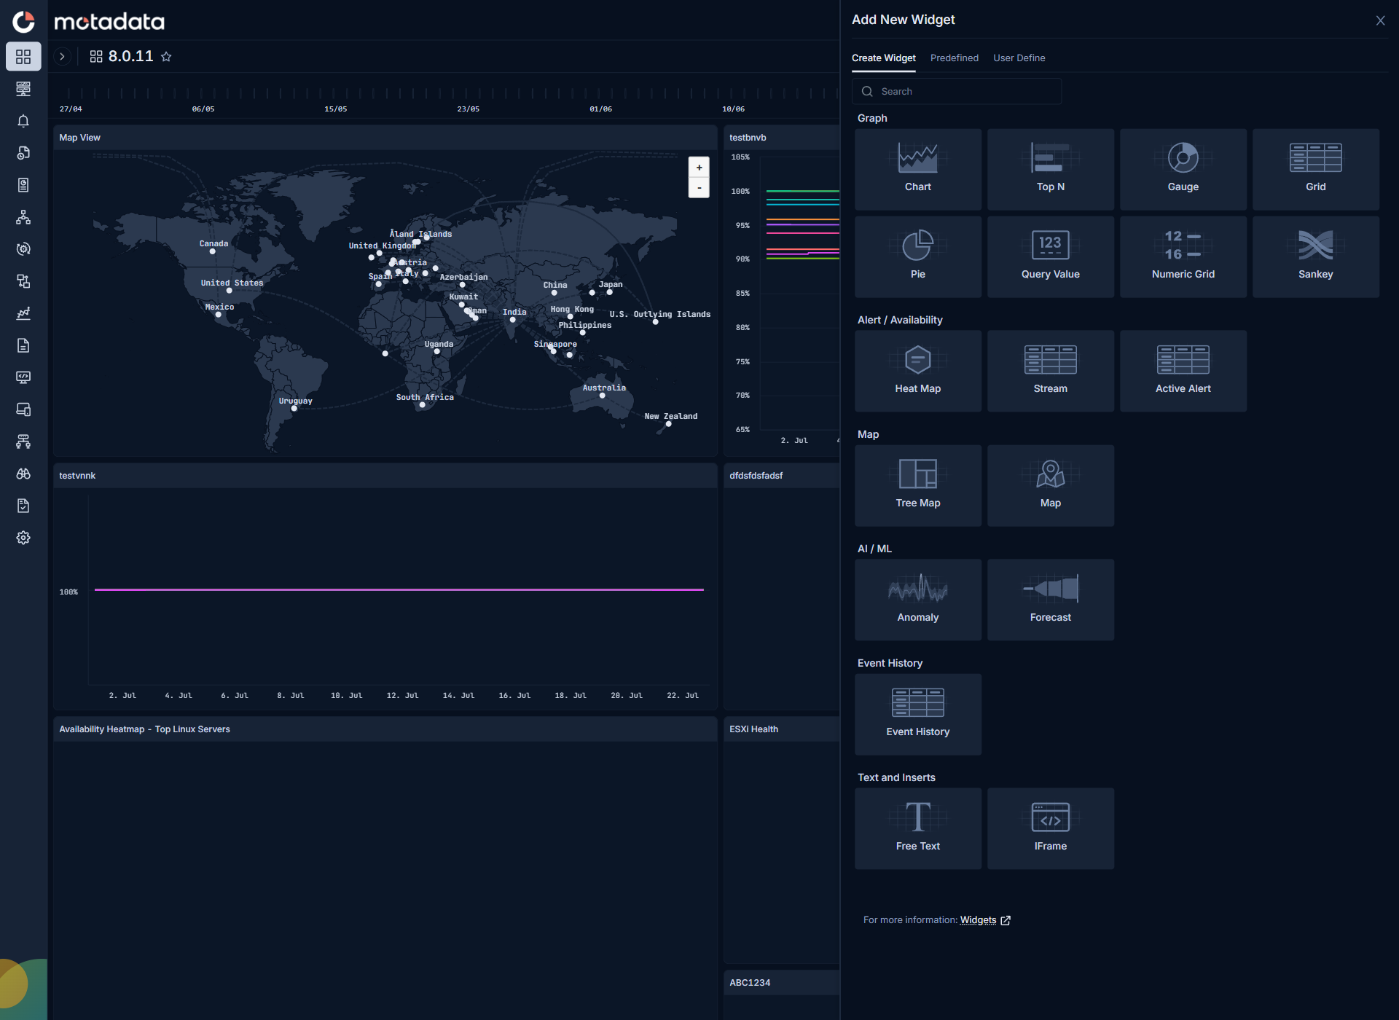Open the settings gear in sidebar

click(x=23, y=538)
